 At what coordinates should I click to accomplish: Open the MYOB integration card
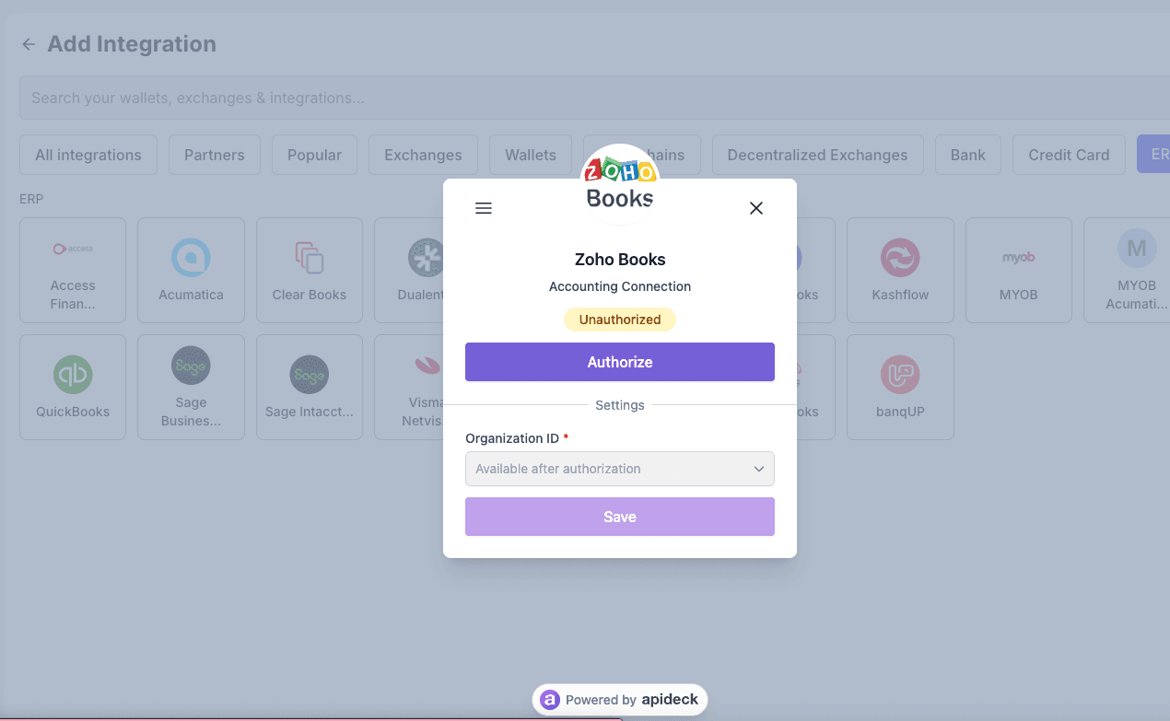(1019, 270)
